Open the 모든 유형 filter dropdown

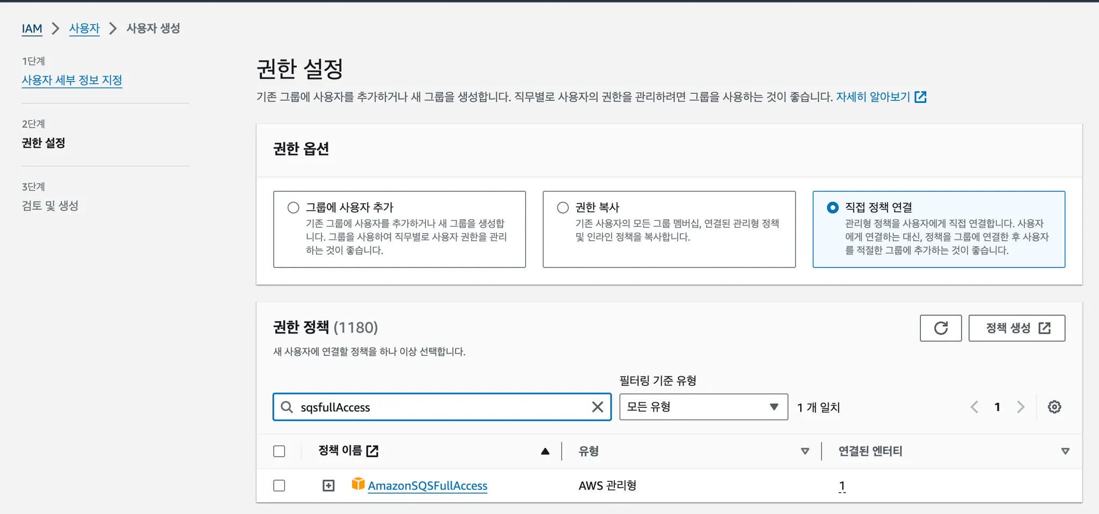tap(704, 407)
